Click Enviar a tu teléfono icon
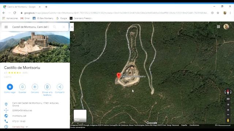The height and width of the screenshot is (131, 234). click(x=47, y=87)
